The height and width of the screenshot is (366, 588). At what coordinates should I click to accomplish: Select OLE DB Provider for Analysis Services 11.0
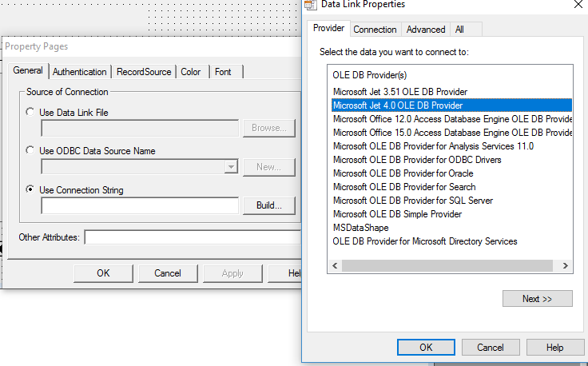click(x=433, y=146)
